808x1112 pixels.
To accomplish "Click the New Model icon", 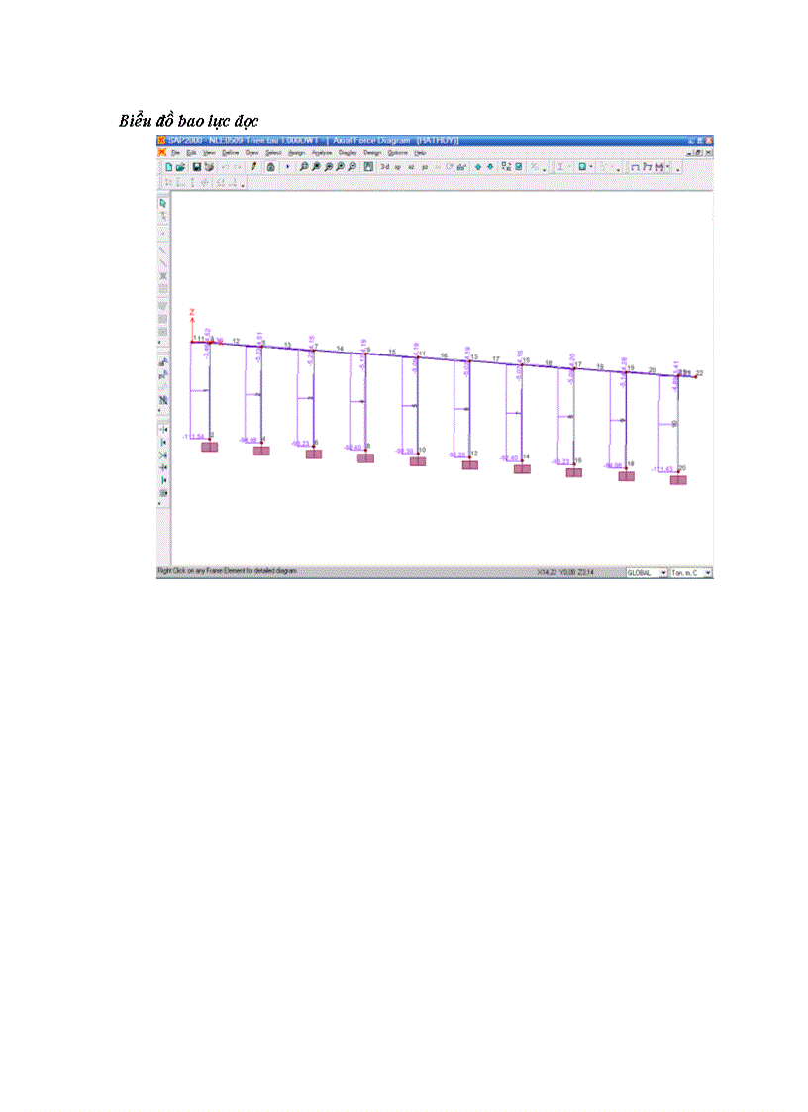I will pos(169,167).
